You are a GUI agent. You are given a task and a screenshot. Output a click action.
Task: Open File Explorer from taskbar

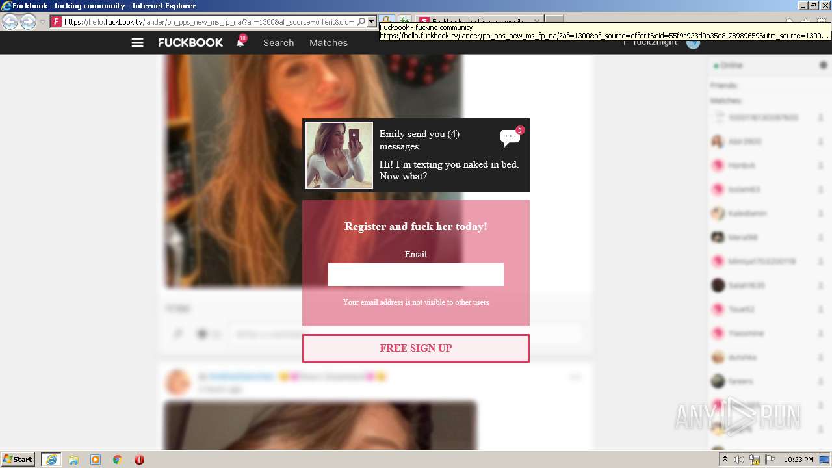click(73, 460)
